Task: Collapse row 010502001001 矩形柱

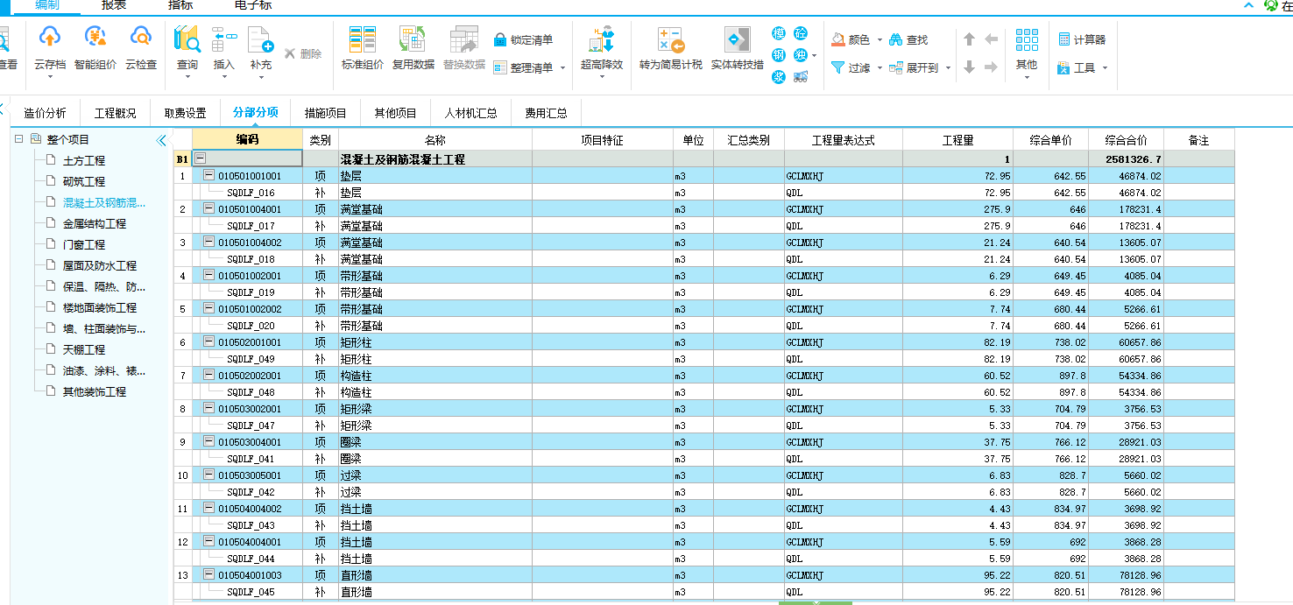Action: coord(209,341)
